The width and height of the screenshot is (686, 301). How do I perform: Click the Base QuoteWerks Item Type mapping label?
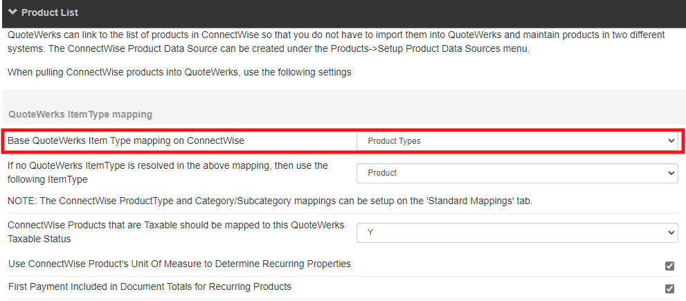[125, 140]
